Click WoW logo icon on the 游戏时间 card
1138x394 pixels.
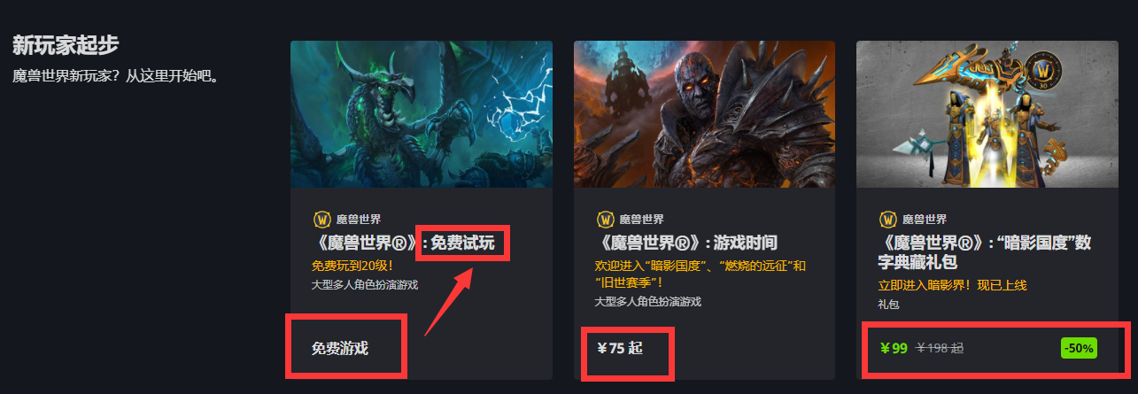[x=605, y=219]
